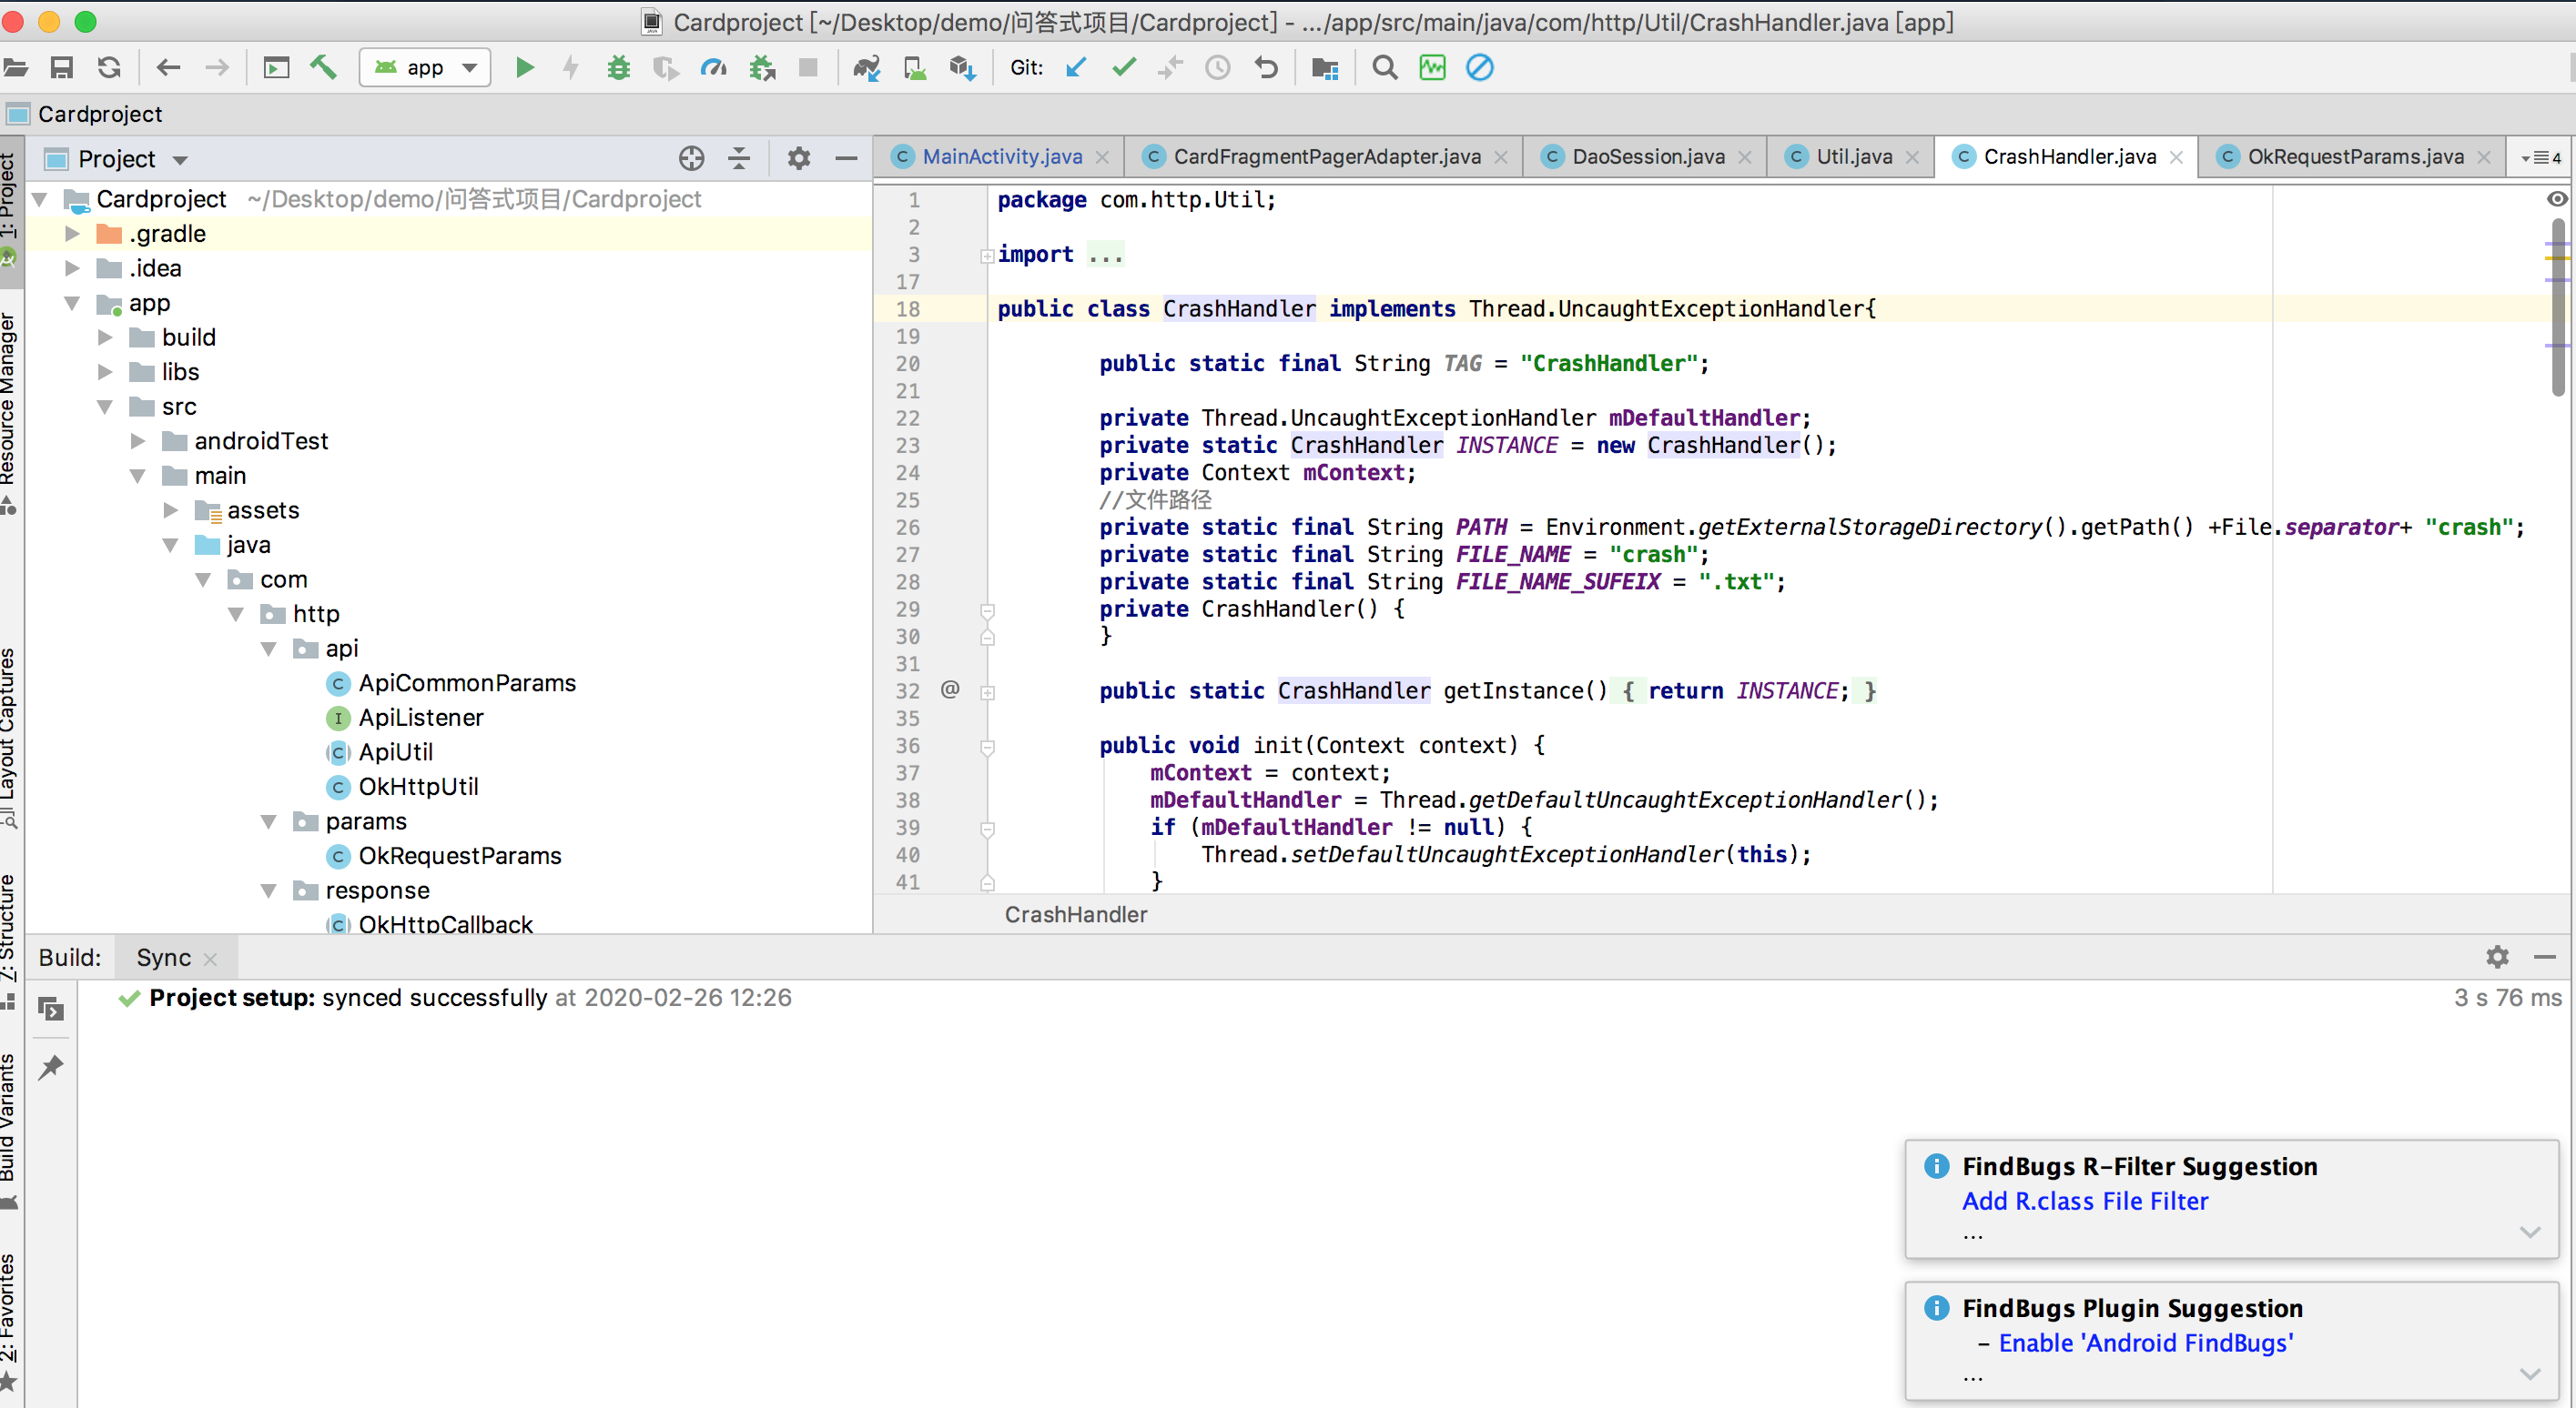Expand the .idea folder
The width and height of the screenshot is (2576, 1408).
coord(72,267)
